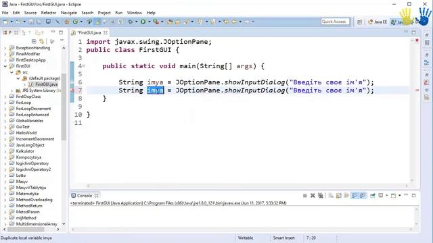Click the Back navigation arrow icon

pos(234,22)
